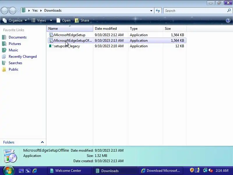Click the tray icon beside the shield
Image resolution: width=233 pixels, height=175 pixels.
point(197,170)
